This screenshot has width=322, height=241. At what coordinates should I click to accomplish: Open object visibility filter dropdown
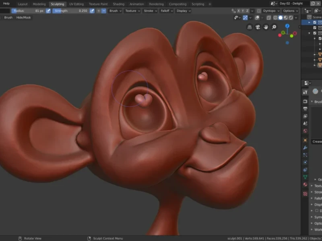point(237,18)
